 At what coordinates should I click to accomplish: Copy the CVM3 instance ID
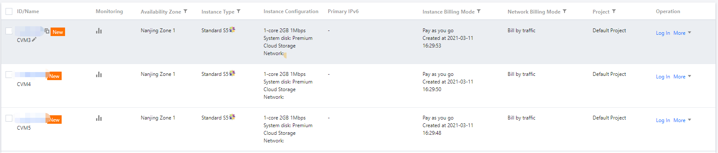[x=47, y=31]
